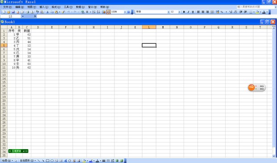The width and height of the screenshot is (277, 163).
Task: Click the Sort Ascending icon
Action: tap(94, 12)
